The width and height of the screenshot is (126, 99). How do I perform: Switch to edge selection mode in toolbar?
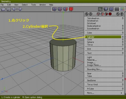60,9
